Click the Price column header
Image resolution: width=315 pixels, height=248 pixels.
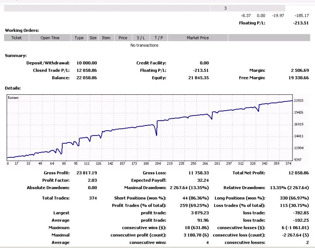123,38
